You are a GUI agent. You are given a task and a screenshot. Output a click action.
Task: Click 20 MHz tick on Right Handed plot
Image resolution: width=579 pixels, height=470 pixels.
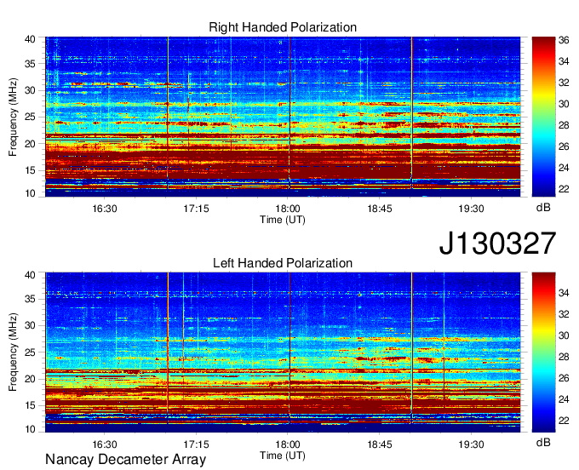pyautogui.click(x=30, y=144)
